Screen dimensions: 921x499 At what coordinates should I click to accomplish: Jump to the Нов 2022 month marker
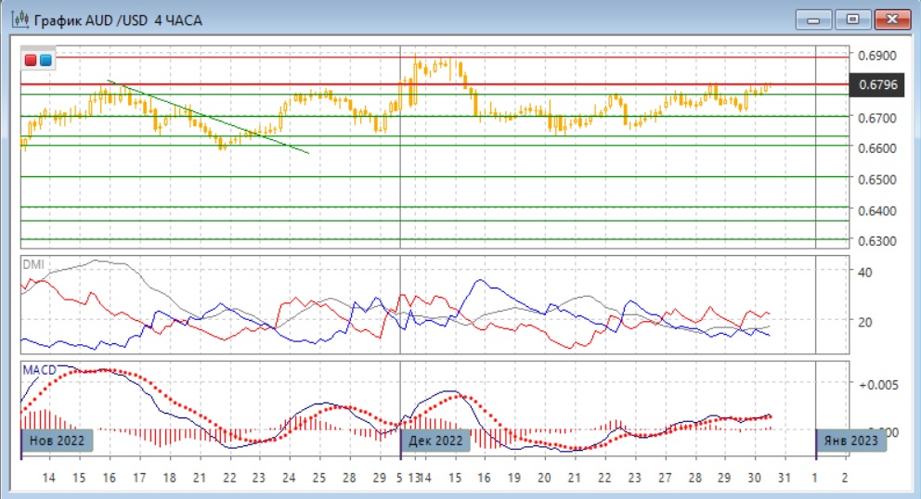coord(57,440)
